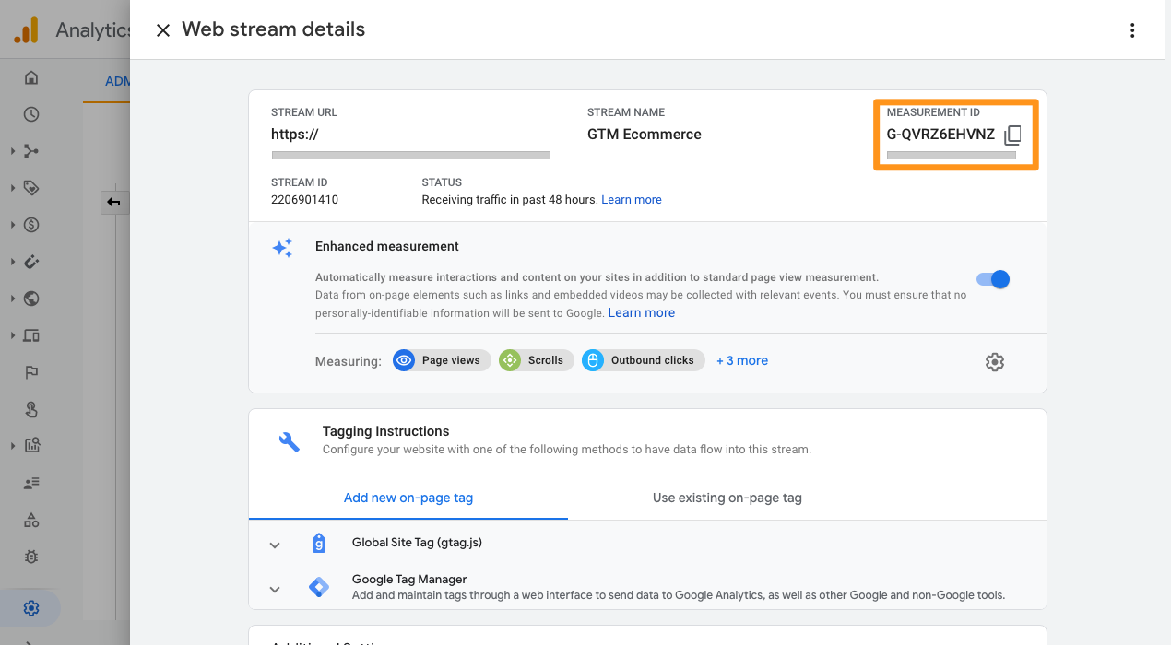Click the Tagging Instructions heading
This screenshot has width=1171, height=645.
tap(385, 431)
